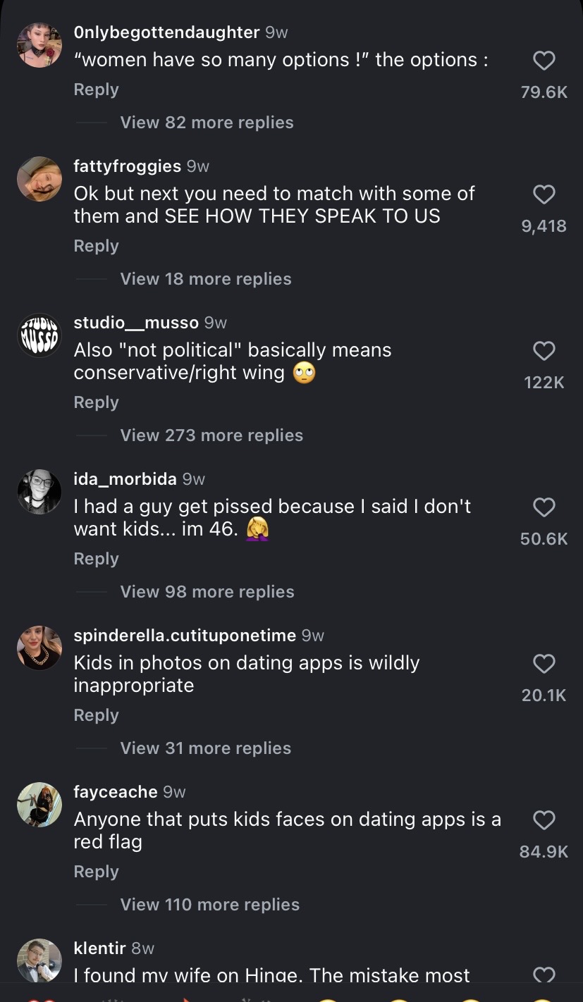
Task: Reply to fattyfroggies' comment
Action: (96, 247)
